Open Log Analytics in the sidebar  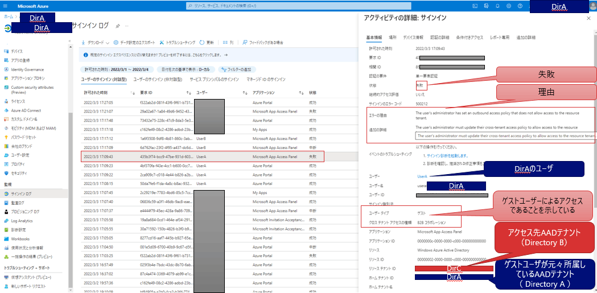(22, 221)
